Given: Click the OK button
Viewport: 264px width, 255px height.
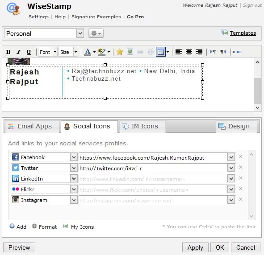Looking at the screenshot, I should tap(220, 247).
